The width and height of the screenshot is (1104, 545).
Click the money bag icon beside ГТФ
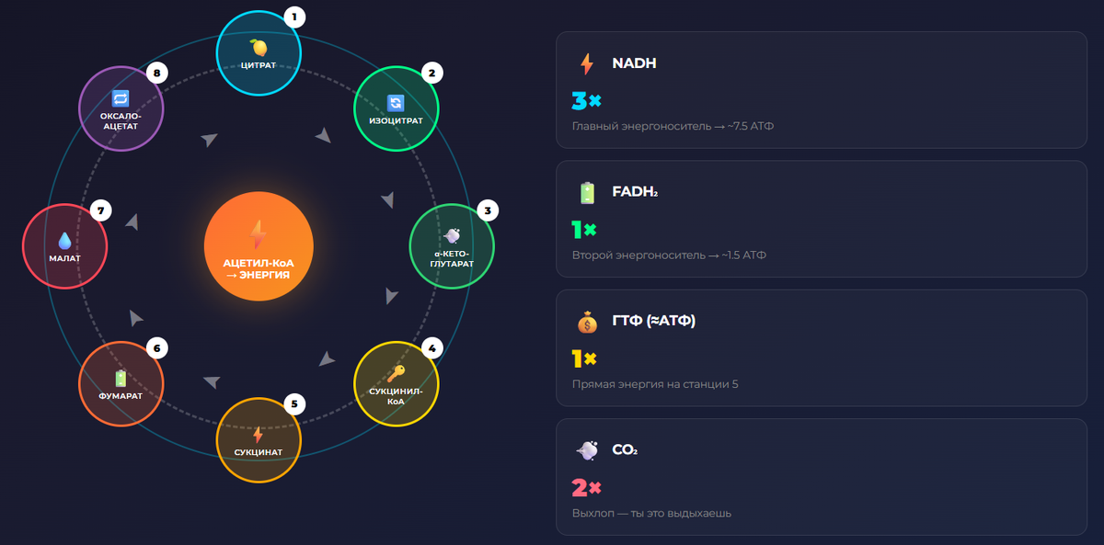587,323
